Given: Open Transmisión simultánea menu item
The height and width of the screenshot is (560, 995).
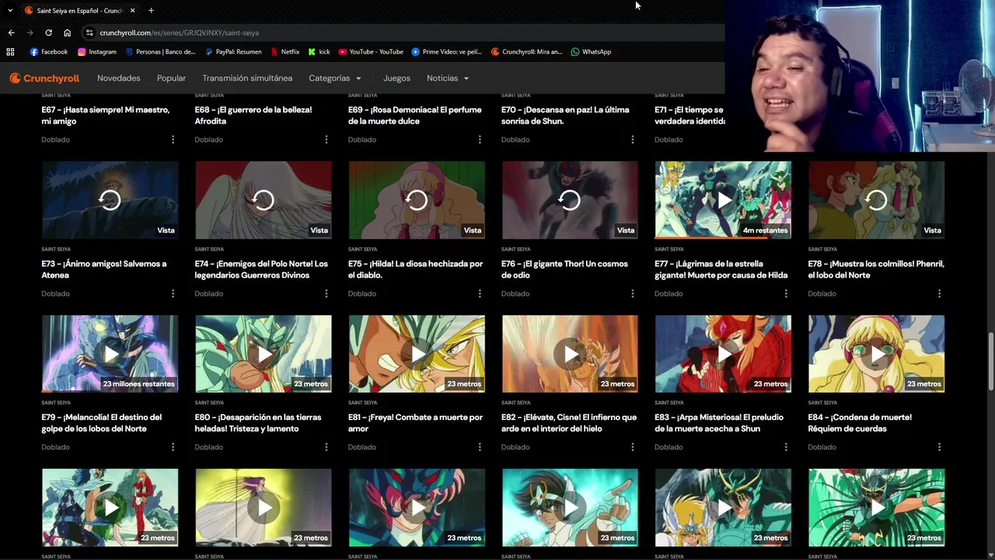Looking at the screenshot, I should coord(247,78).
